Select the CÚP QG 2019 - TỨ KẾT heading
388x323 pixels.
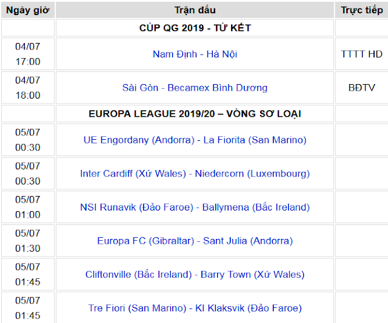point(195,28)
